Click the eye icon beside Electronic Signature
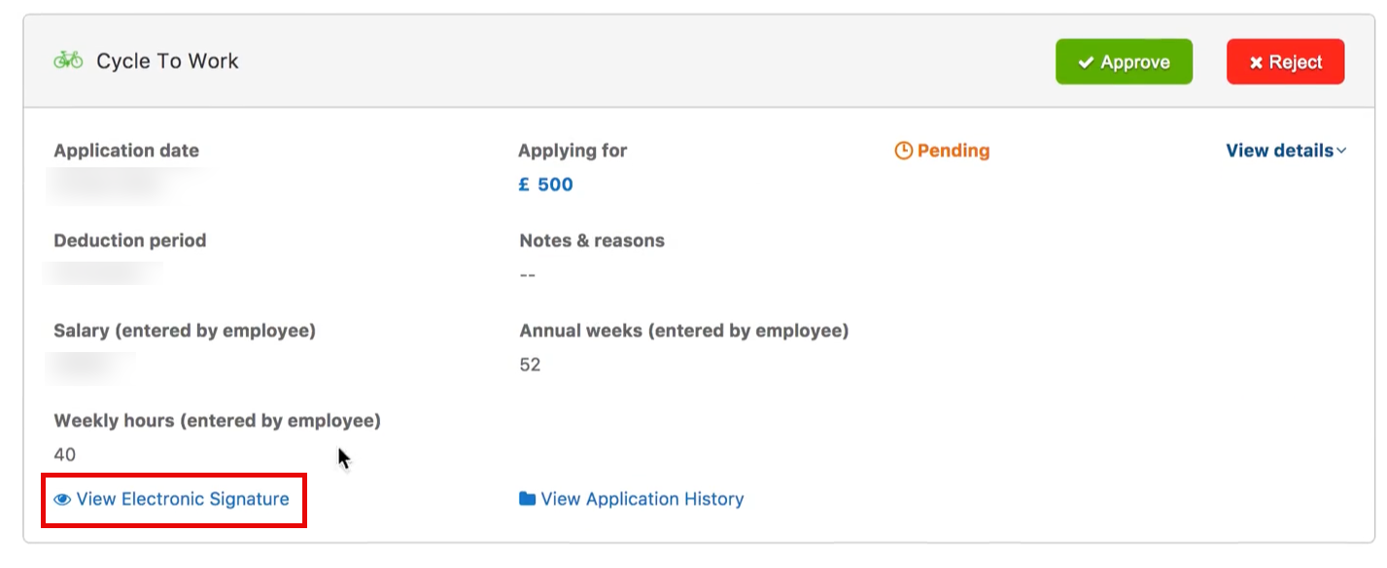Screen dimensions: 1387x568 click(63, 499)
